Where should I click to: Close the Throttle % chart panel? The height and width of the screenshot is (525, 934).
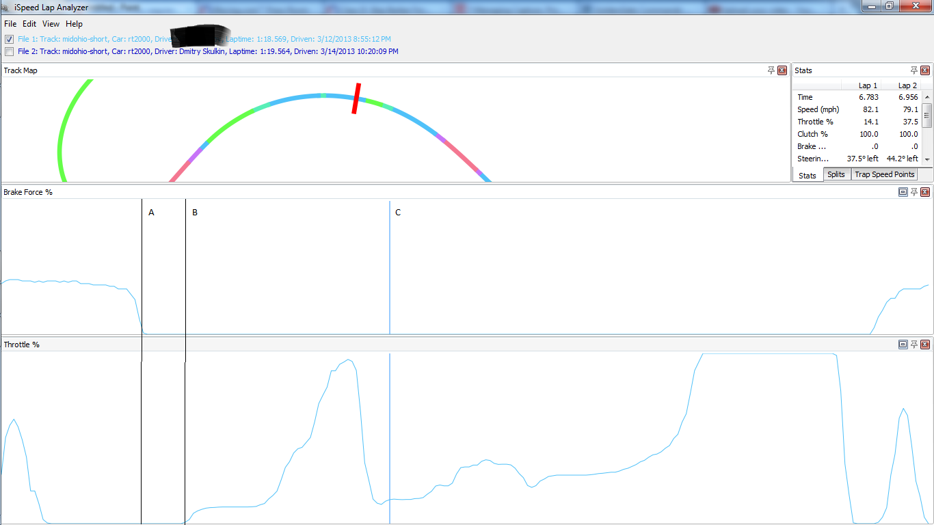(925, 345)
